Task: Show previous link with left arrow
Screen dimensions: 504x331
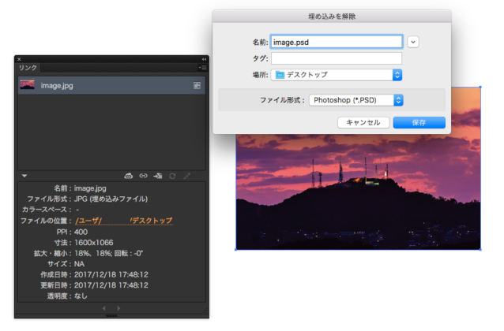Action: 103,308
